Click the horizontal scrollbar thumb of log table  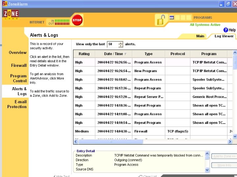111,142
